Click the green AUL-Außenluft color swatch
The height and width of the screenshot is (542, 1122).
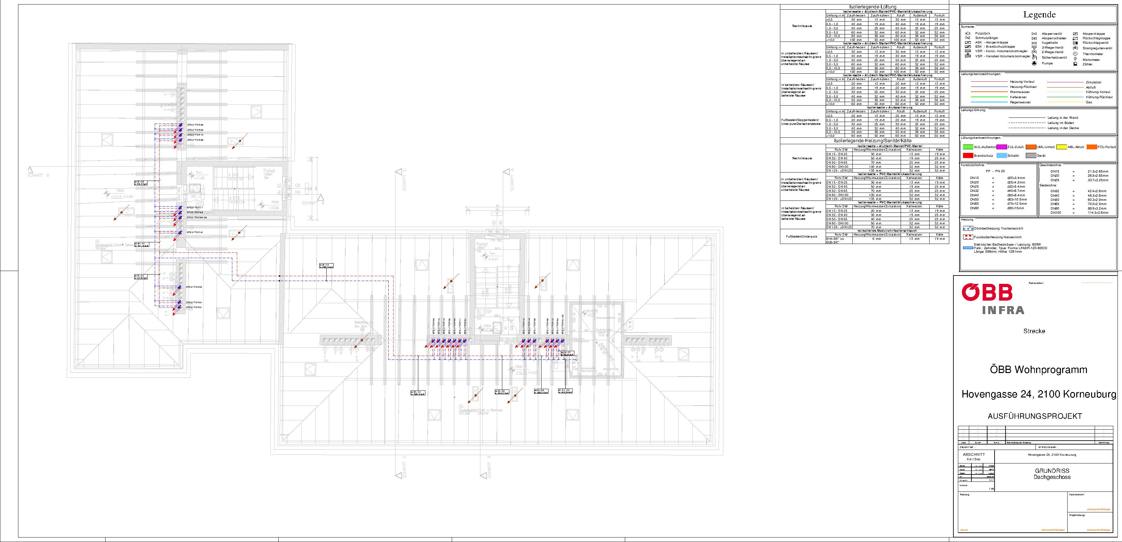968,147
